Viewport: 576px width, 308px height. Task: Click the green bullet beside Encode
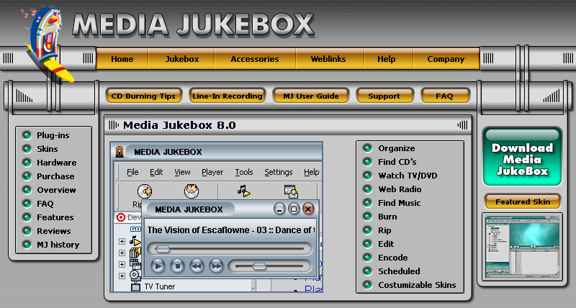tap(367, 258)
